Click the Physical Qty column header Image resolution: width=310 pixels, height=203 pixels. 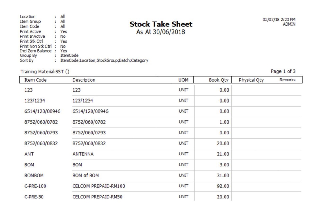[x=251, y=80]
